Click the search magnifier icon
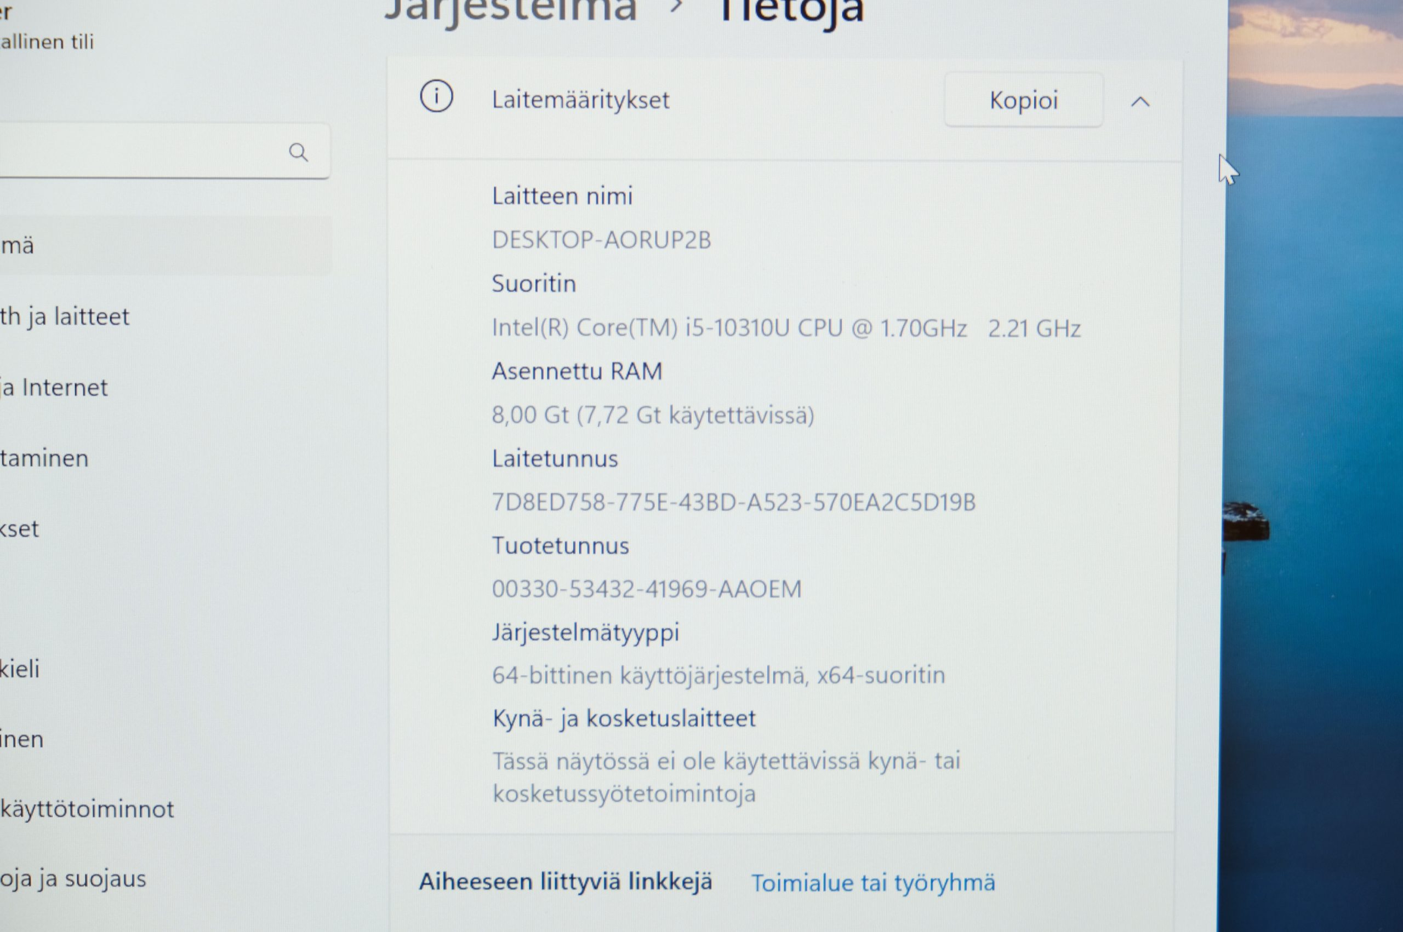This screenshot has height=932, width=1403. point(299,153)
